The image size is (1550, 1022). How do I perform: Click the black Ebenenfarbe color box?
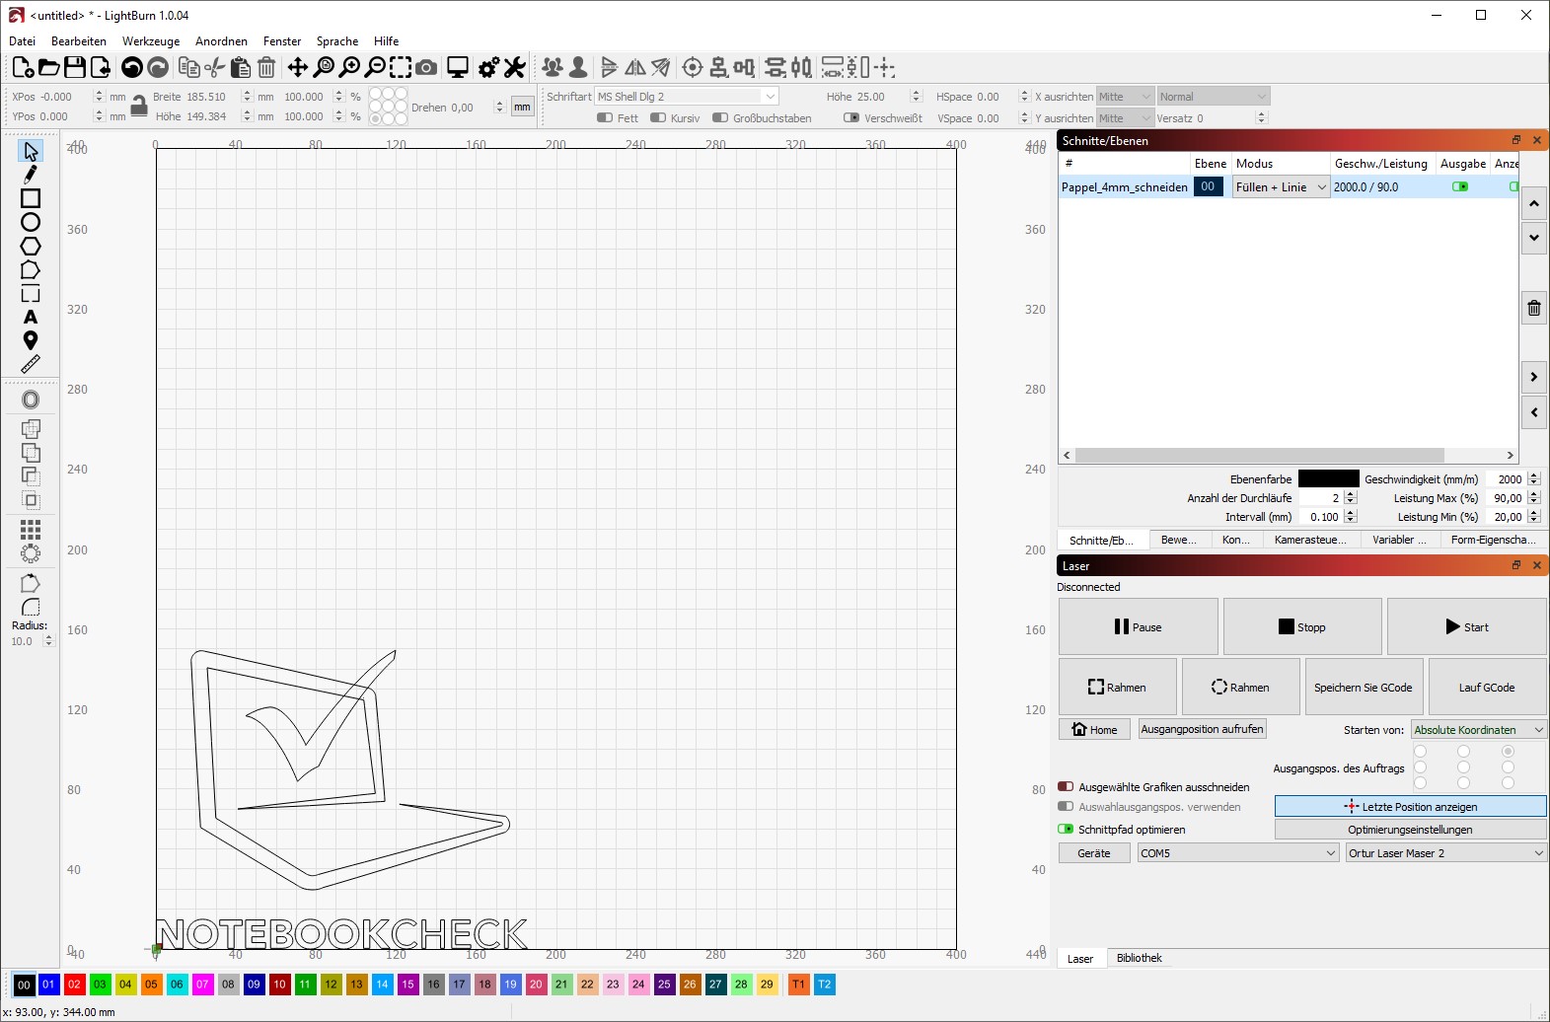tap(1328, 479)
